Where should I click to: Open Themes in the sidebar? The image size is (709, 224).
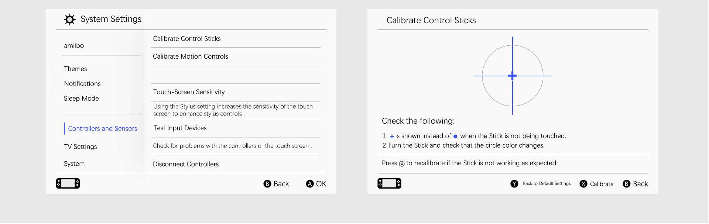[75, 69]
